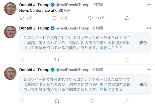Share the 9時間 flagged tweet
155x106 pixels.
(x=127, y=101)
